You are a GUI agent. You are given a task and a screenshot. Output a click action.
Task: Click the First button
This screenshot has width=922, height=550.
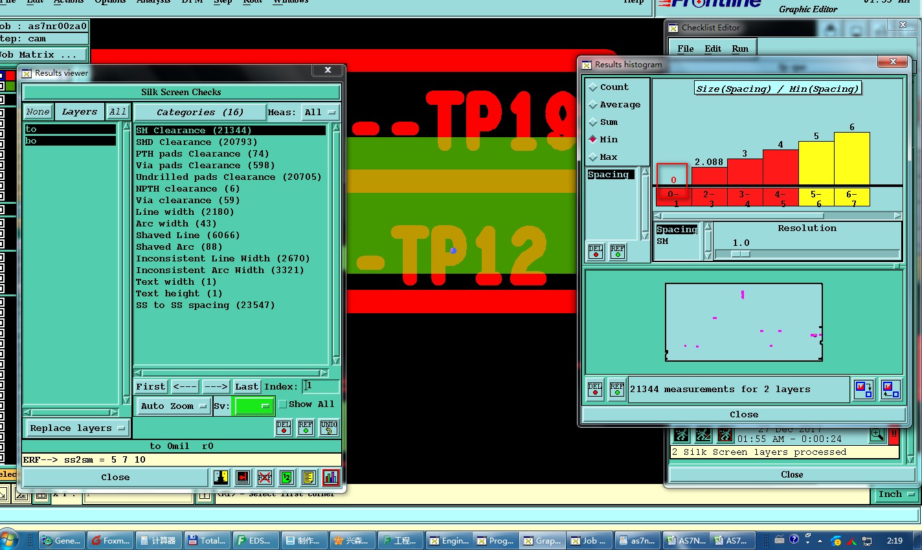[150, 386]
